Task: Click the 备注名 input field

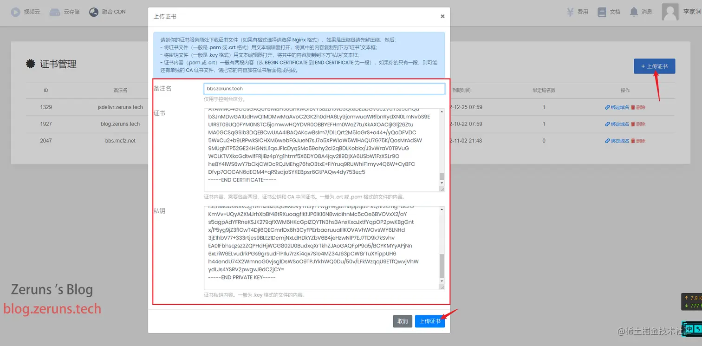Action: [325, 89]
